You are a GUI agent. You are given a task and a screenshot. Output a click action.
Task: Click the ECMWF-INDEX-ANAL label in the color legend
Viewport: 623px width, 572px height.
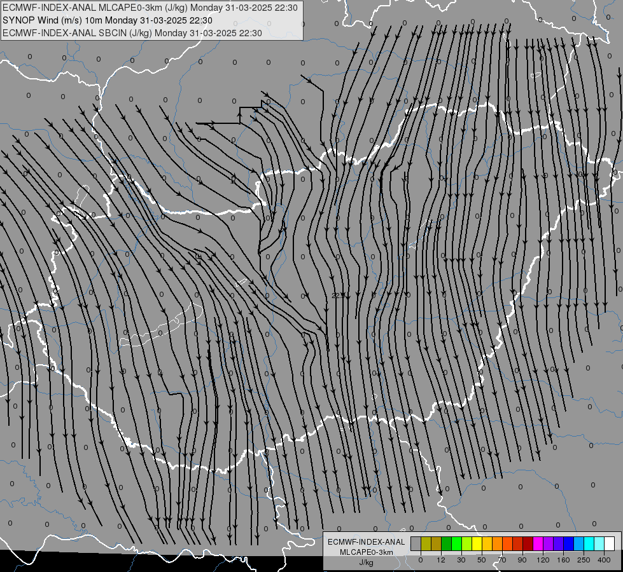click(x=367, y=542)
